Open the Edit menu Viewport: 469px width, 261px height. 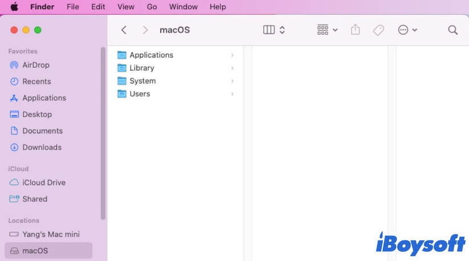(x=98, y=7)
